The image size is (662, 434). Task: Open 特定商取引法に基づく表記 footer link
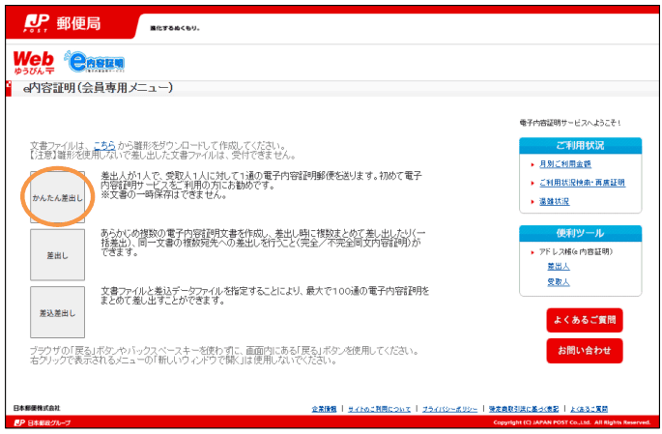(x=524, y=409)
